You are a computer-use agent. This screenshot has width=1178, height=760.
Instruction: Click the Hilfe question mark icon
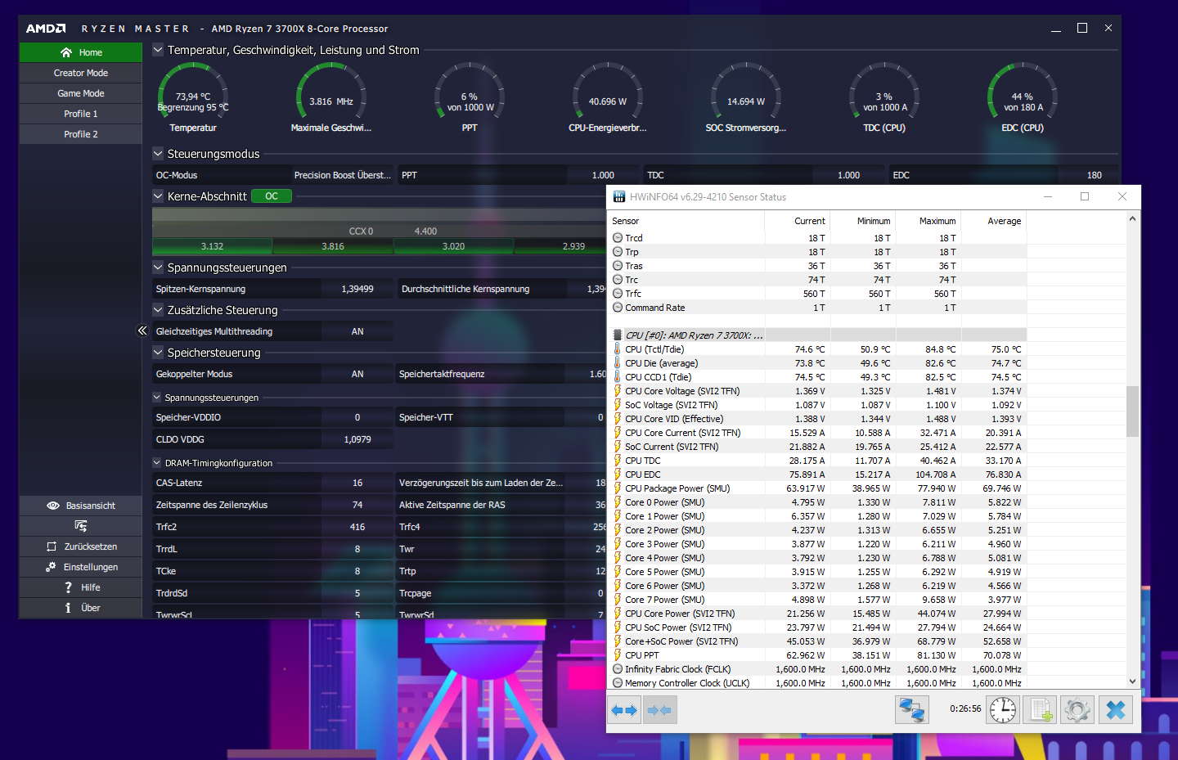coord(69,587)
